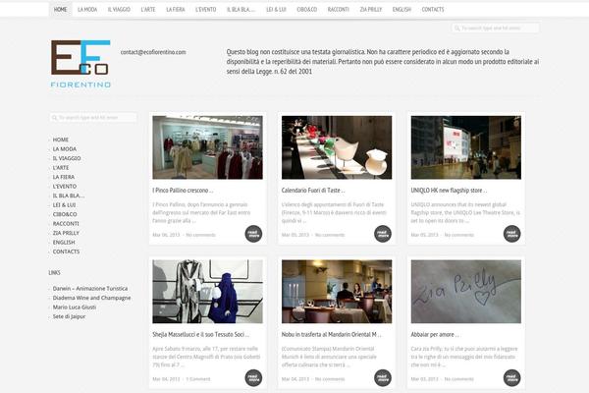Open RACCONTI in top navigation
This screenshot has height=393, width=589.
click(338, 10)
